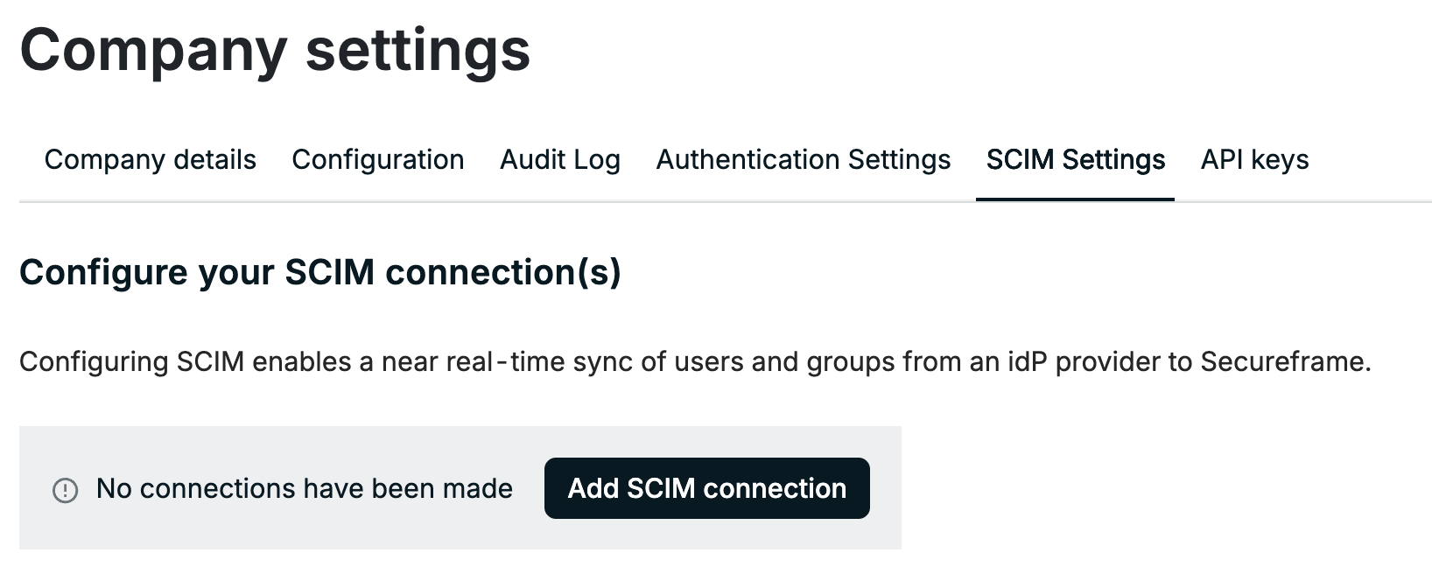Click the Add SCIM connection button

pyautogui.click(x=707, y=488)
